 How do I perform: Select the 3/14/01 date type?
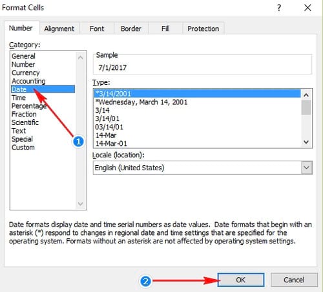click(197, 118)
